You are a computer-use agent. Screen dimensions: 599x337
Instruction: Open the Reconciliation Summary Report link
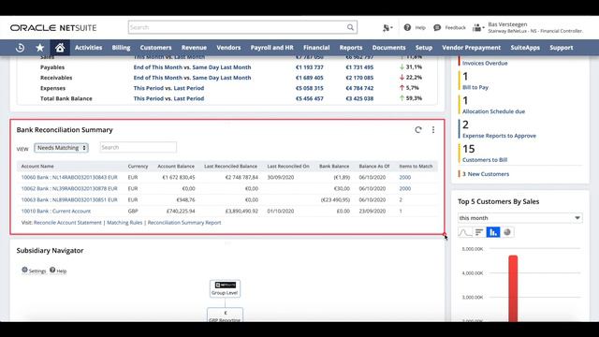coord(184,223)
